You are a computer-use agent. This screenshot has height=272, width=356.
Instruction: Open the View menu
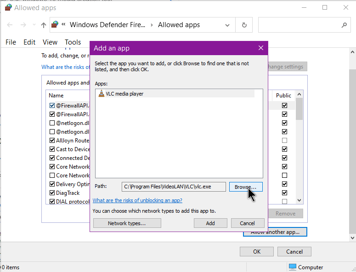click(x=50, y=42)
